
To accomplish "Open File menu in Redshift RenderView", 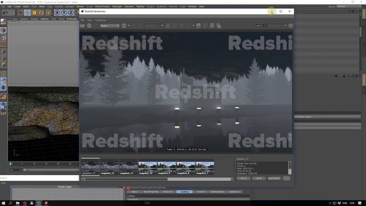I will 82,21.
